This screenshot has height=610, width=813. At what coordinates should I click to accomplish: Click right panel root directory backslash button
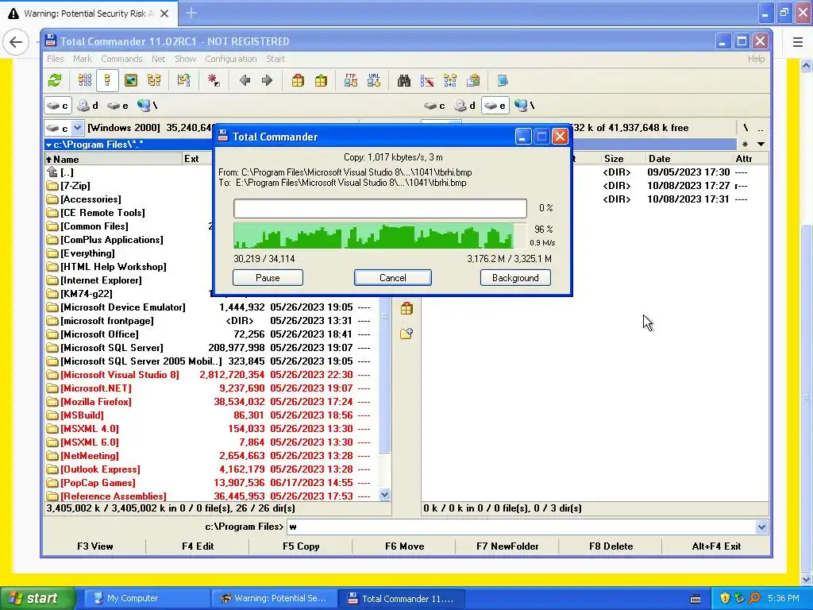click(x=746, y=128)
